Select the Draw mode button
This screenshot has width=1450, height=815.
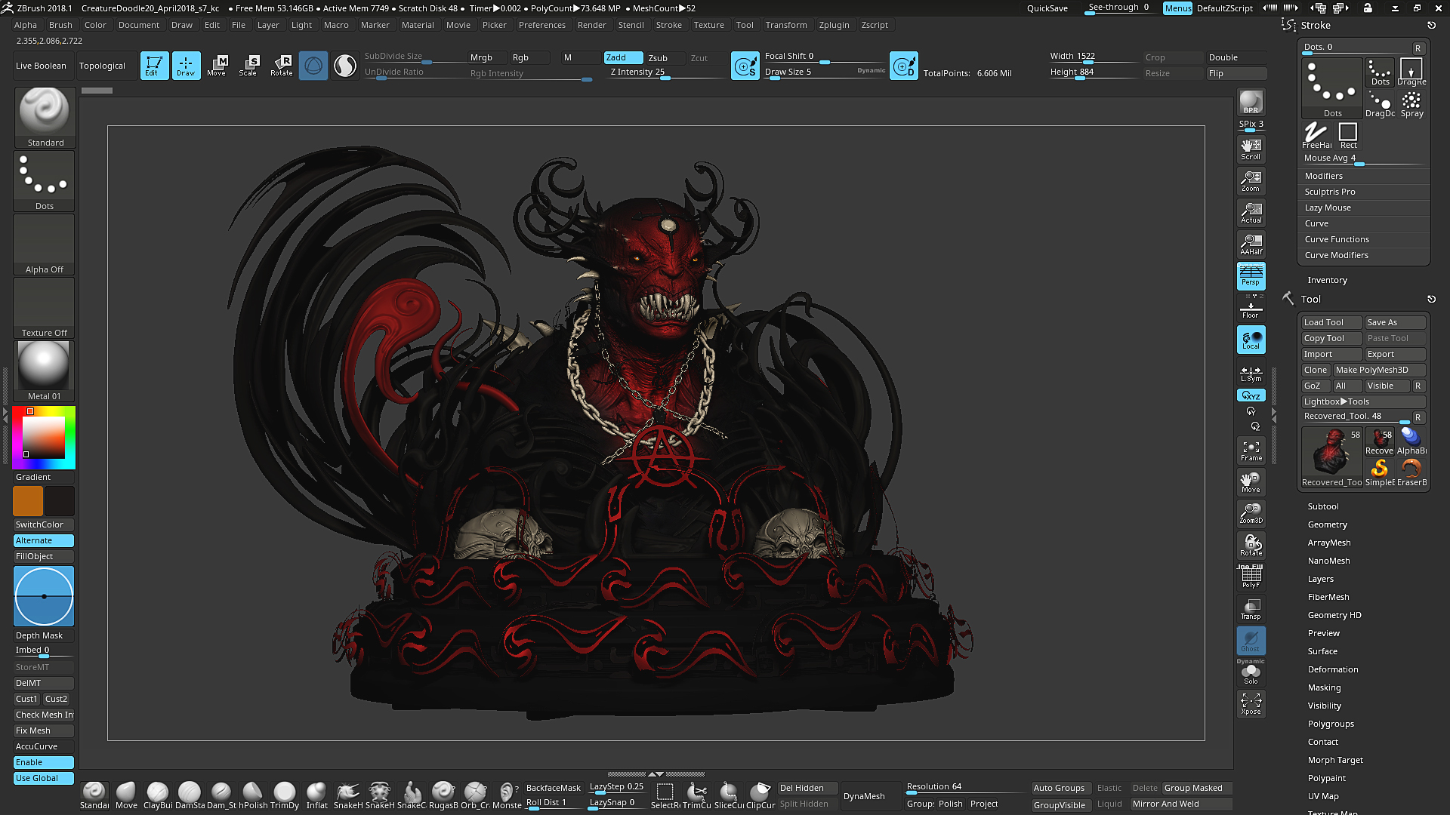pos(186,66)
